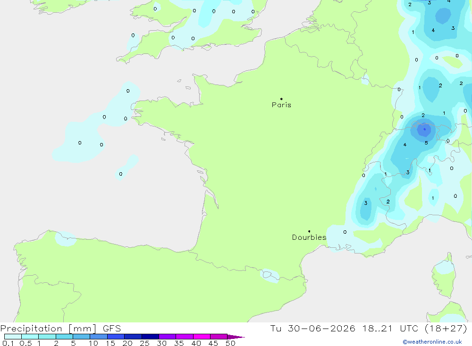Pick the lightest cyan 0.1–0.5 legend swatch
Image resolution: width=472 pixels, height=346 pixels.
point(13,337)
